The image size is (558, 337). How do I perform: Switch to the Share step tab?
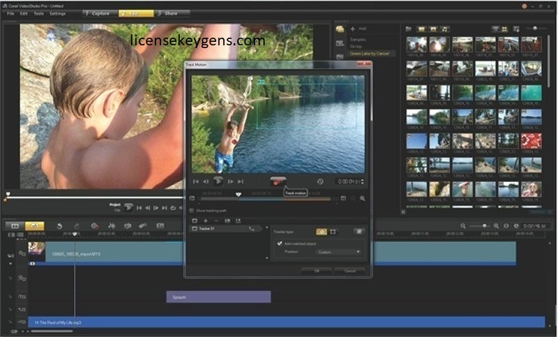pos(172,13)
